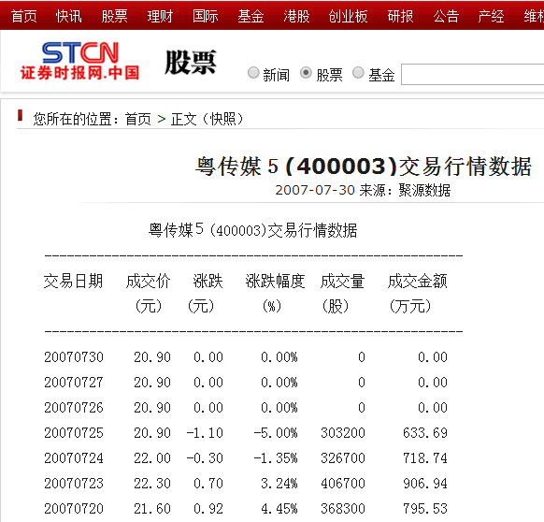Open the 产经 nav item
This screenshot has height=522, width=544.
[x=491, y=16]
